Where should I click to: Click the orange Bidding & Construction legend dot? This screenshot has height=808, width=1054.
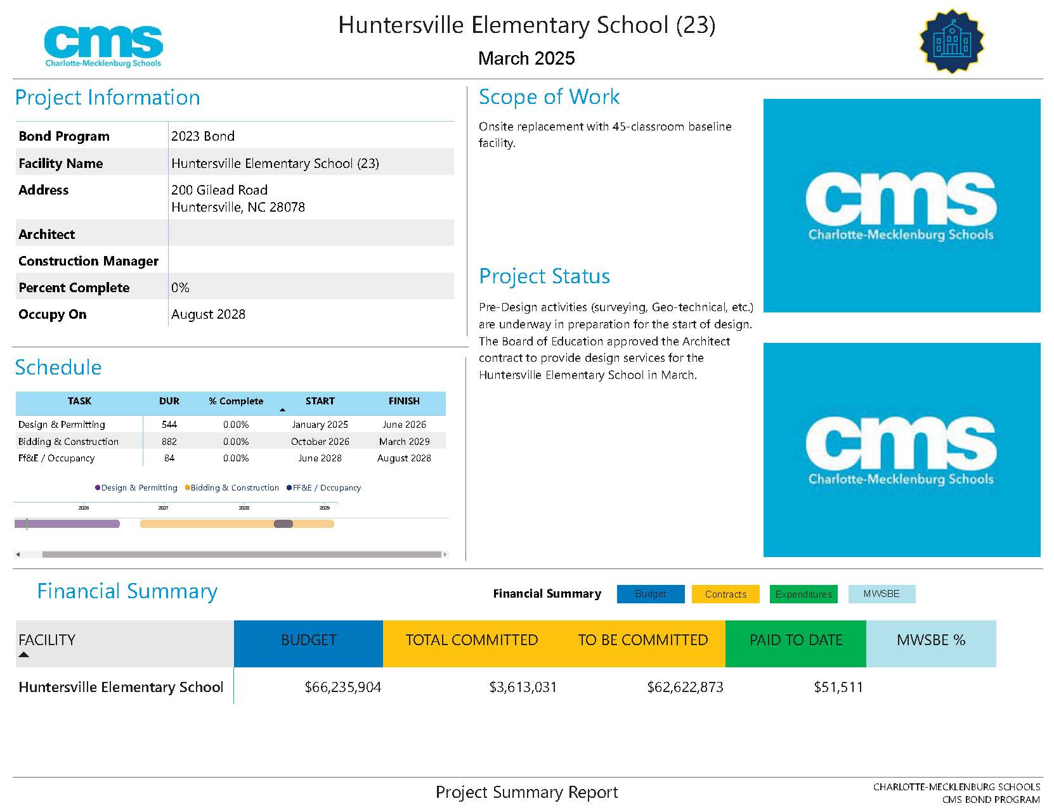point(187,488)
